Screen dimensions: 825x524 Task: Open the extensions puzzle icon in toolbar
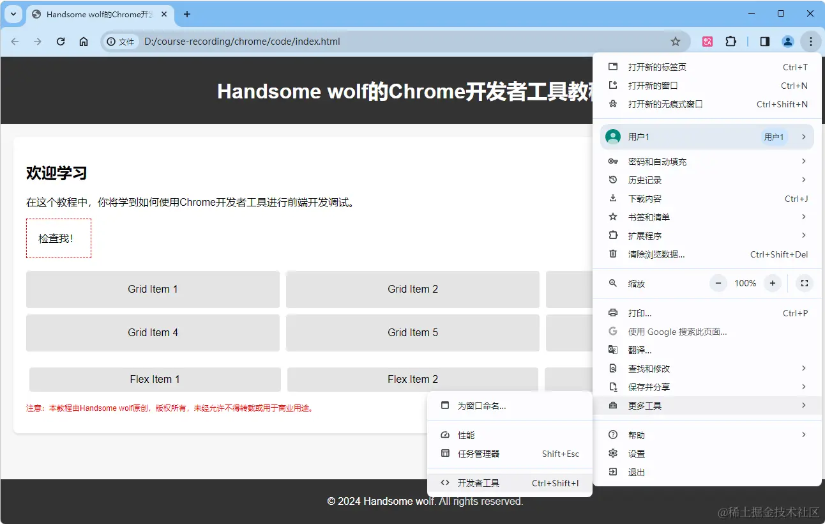coord(731,42)
